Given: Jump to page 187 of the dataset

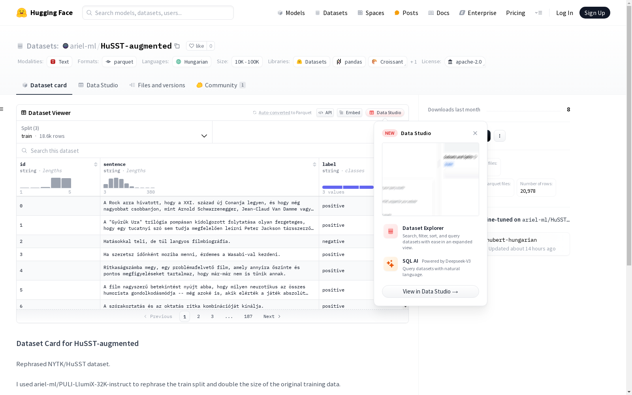Looking at the screenshot, I should [x=248, y=316].
